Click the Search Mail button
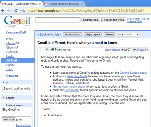Image resolution: width=151 pixels, height=127 pixels. click(x=90, y=20)
